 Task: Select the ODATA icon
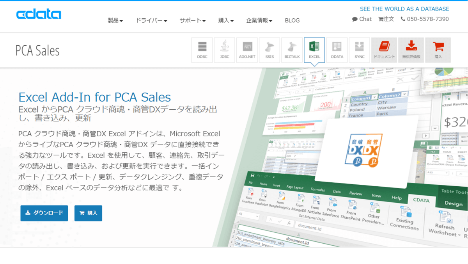(337, 50)
